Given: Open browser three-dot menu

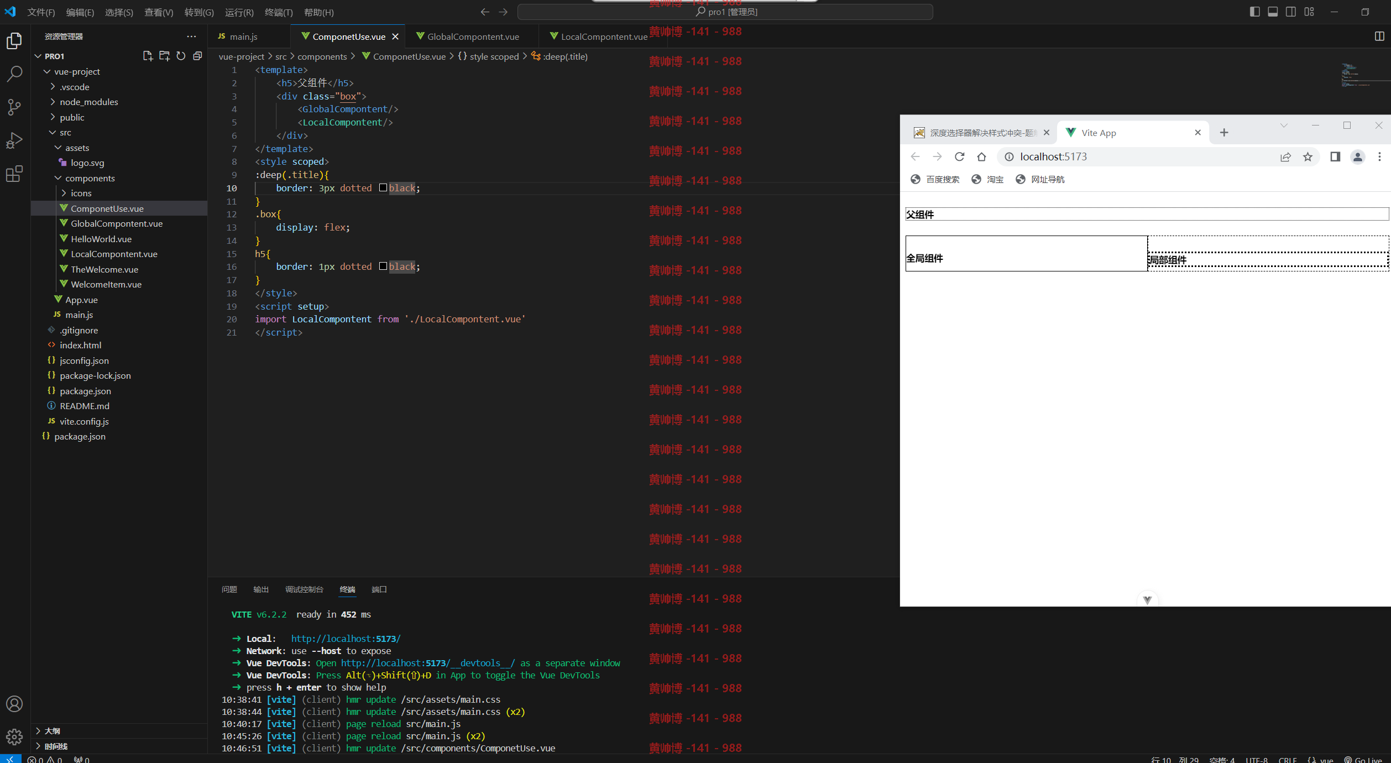Looking at the screenshot, I should point(1379,156).
